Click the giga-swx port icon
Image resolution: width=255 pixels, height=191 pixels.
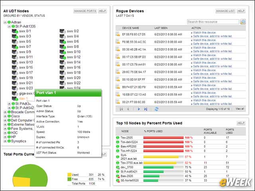pos(15,94)
